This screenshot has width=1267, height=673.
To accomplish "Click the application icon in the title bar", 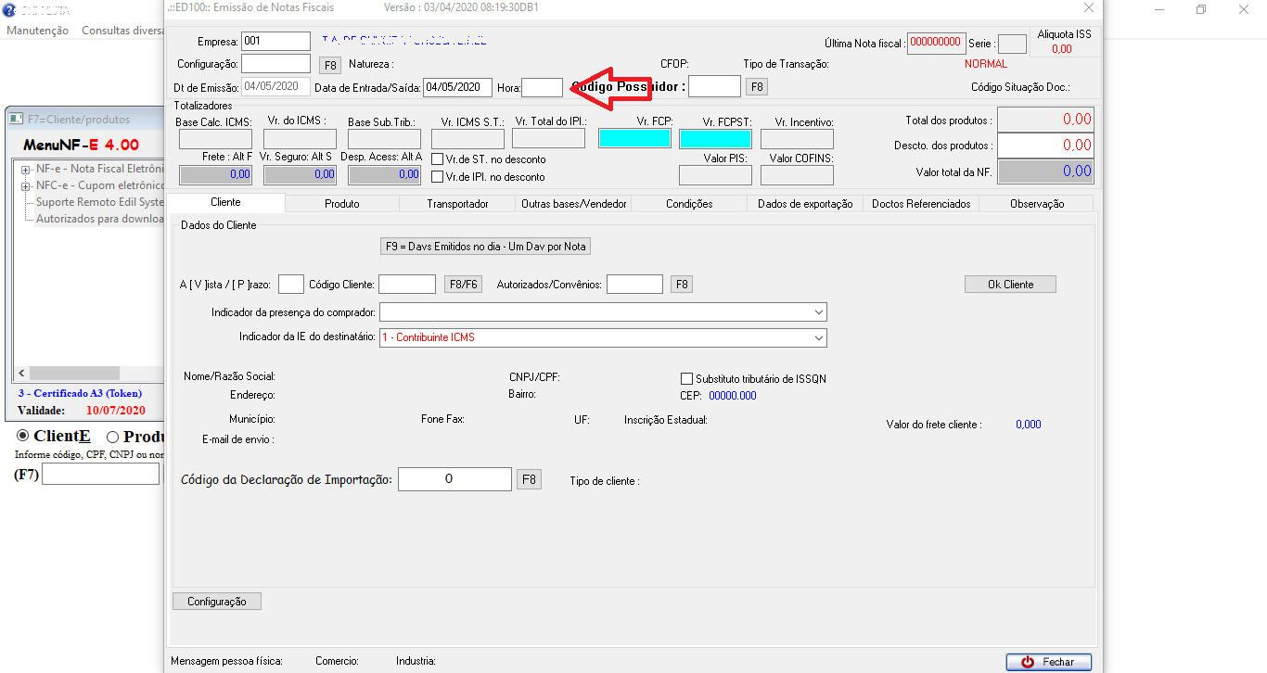I will 8,9.
